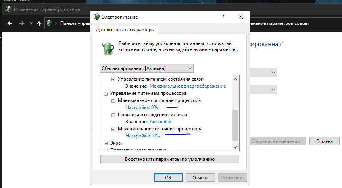Click the settings list scroll up arrow
342x188 pixels.
pos(235,79)
